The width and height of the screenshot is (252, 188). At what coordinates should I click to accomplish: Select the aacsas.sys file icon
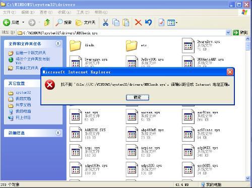132,116
